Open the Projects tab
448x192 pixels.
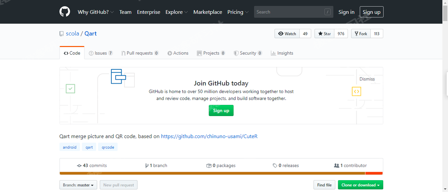pos(211,53)
